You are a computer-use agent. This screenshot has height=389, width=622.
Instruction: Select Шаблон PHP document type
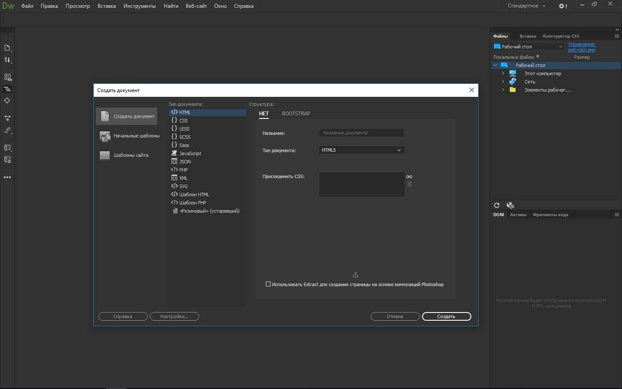[x=207, y=203]
